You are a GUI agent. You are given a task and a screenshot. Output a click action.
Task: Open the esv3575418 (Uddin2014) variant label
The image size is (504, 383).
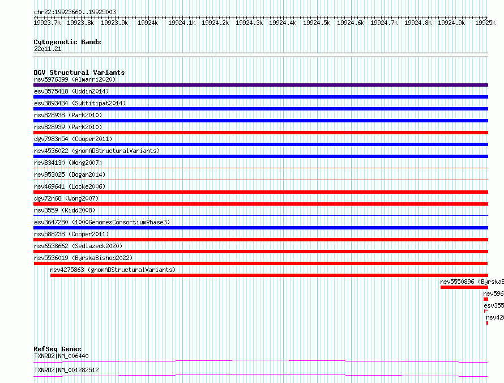coord(71,91)
